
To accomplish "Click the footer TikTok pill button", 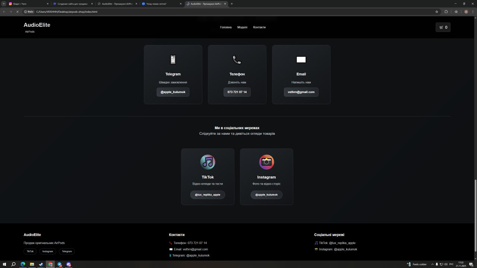I will point(30,251).
